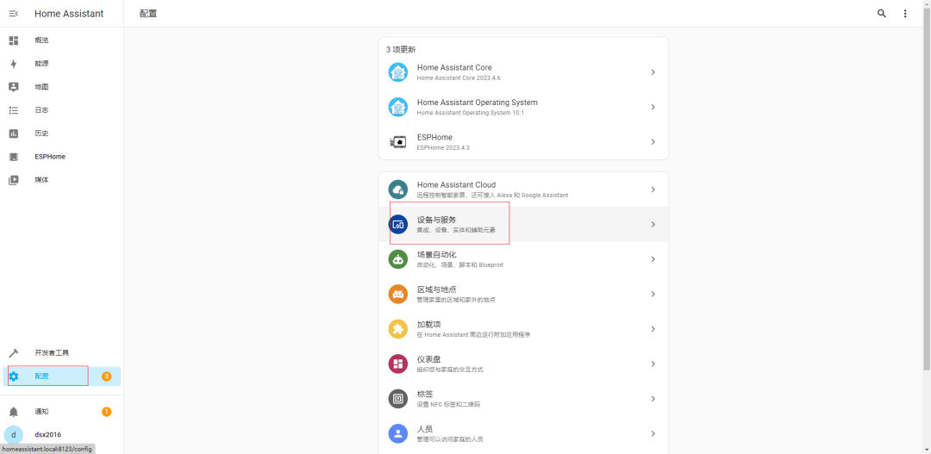Expand the ESPHome update chevron

coord(653,142)
